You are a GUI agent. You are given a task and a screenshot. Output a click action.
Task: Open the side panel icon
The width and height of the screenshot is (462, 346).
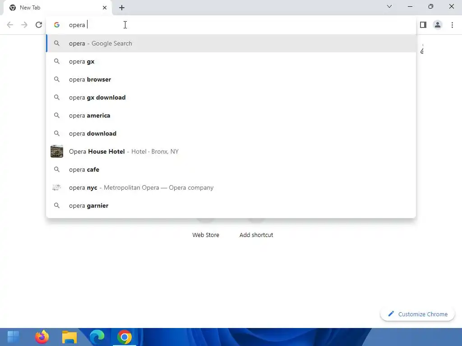coord(423,25)
